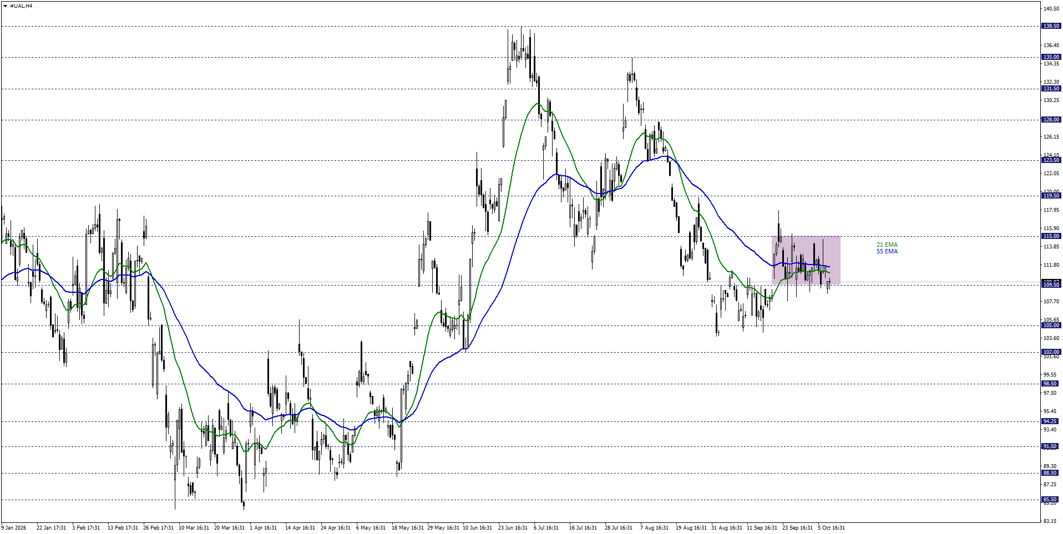Select the 123.50 level price tag
1063x534 pixels.
1051,160
